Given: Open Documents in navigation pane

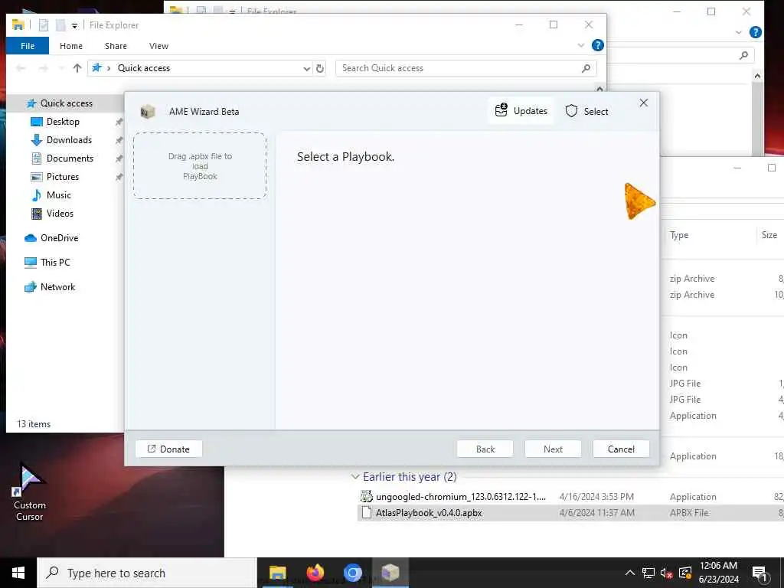Looking at the screenshot, I should tap(70, 158).
